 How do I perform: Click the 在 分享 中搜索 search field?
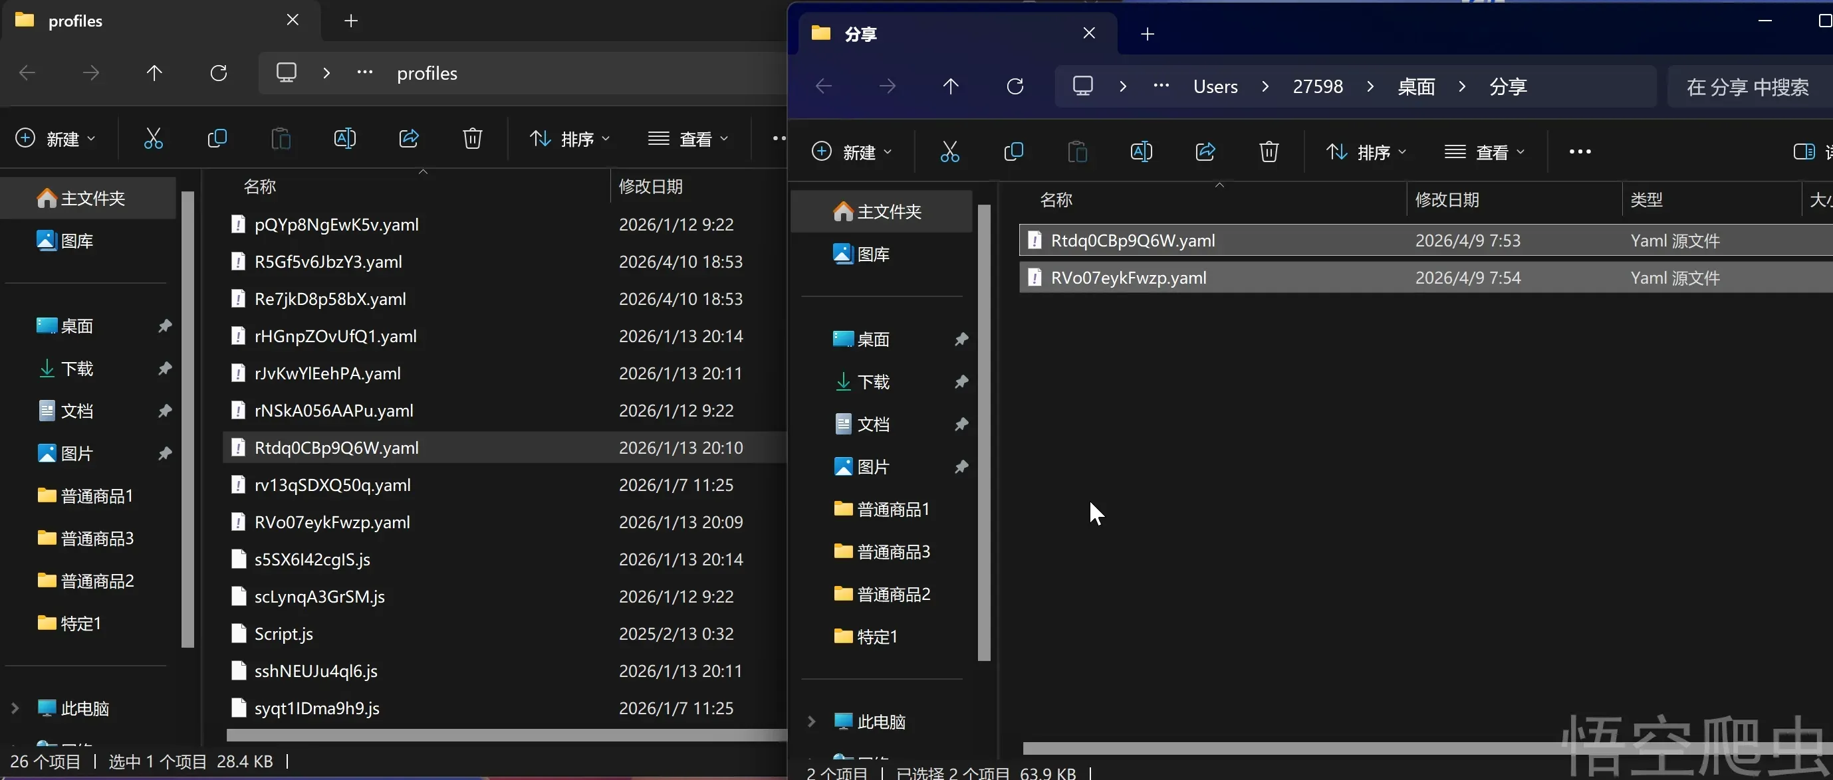1747,87
